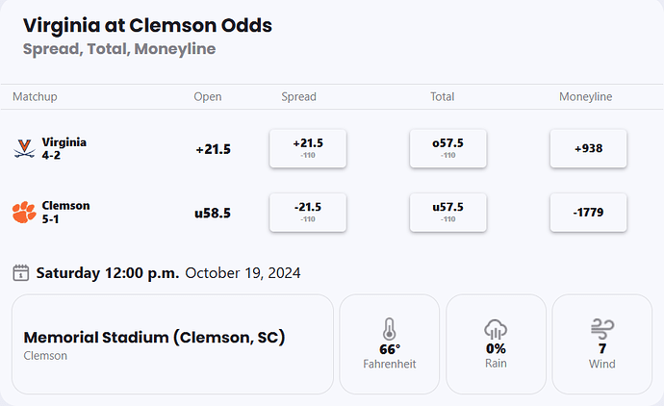Choose Clemson -1779 moneyline
This screenshot has width=664, height=406.
click(588, 212)
